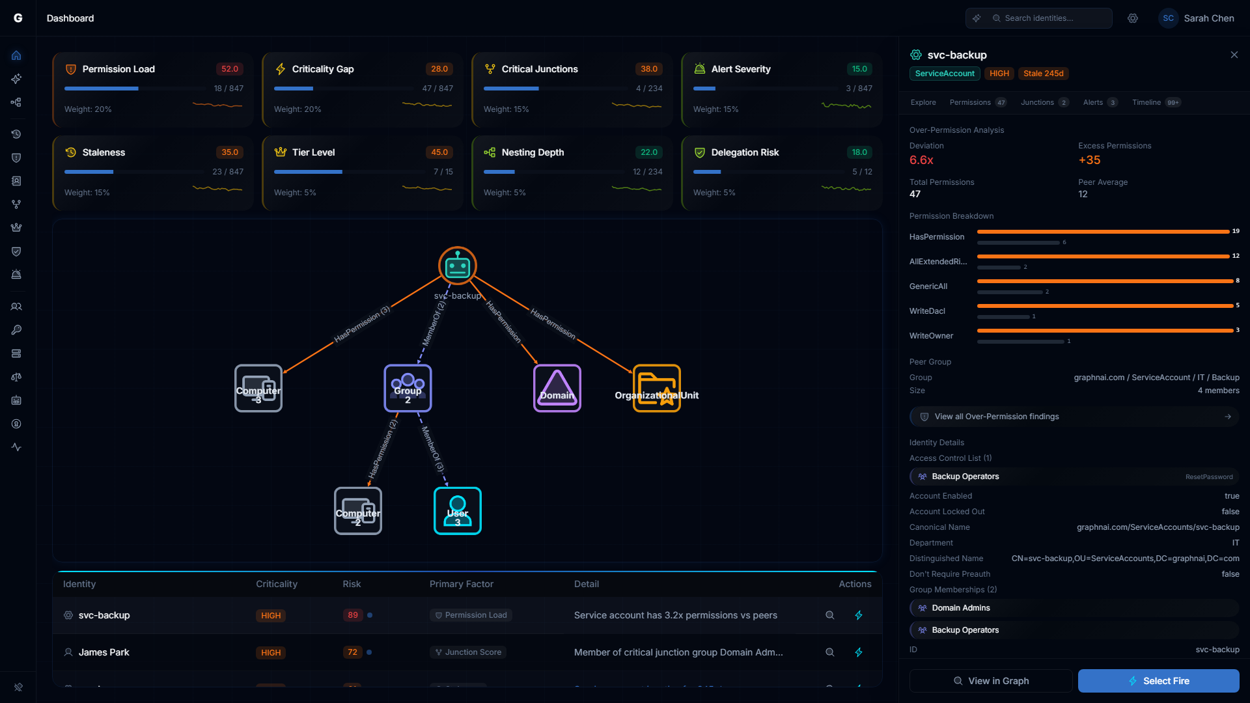1250x703 pixels.
Task: Click the magnifier icon in James Park row
Action: [829, 652]
